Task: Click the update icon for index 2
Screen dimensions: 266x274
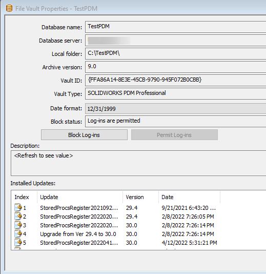Action: (x=18, y=216)
